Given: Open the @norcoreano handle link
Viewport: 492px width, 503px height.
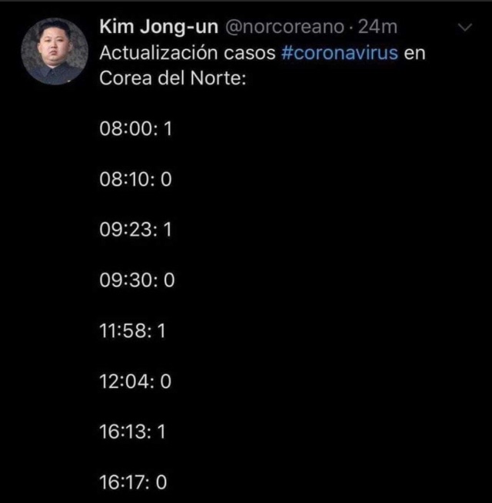Looking at the screenshot, I should point(283,27).
